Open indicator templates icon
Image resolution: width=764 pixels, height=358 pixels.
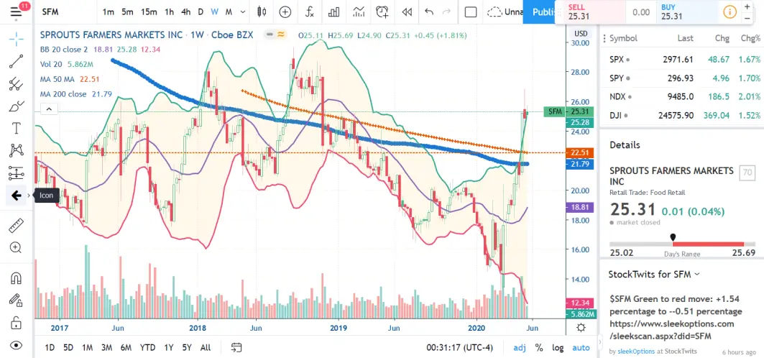359,12
